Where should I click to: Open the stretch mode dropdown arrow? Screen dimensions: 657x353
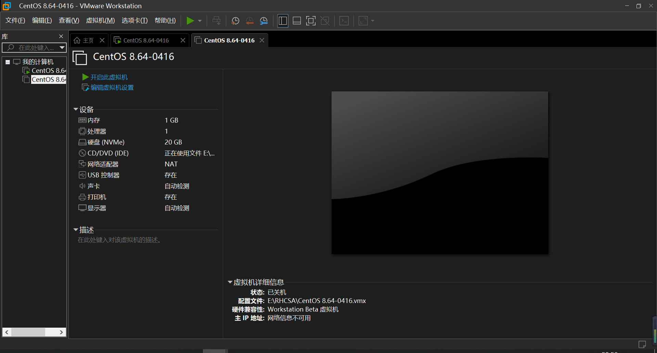click(373, 21)
